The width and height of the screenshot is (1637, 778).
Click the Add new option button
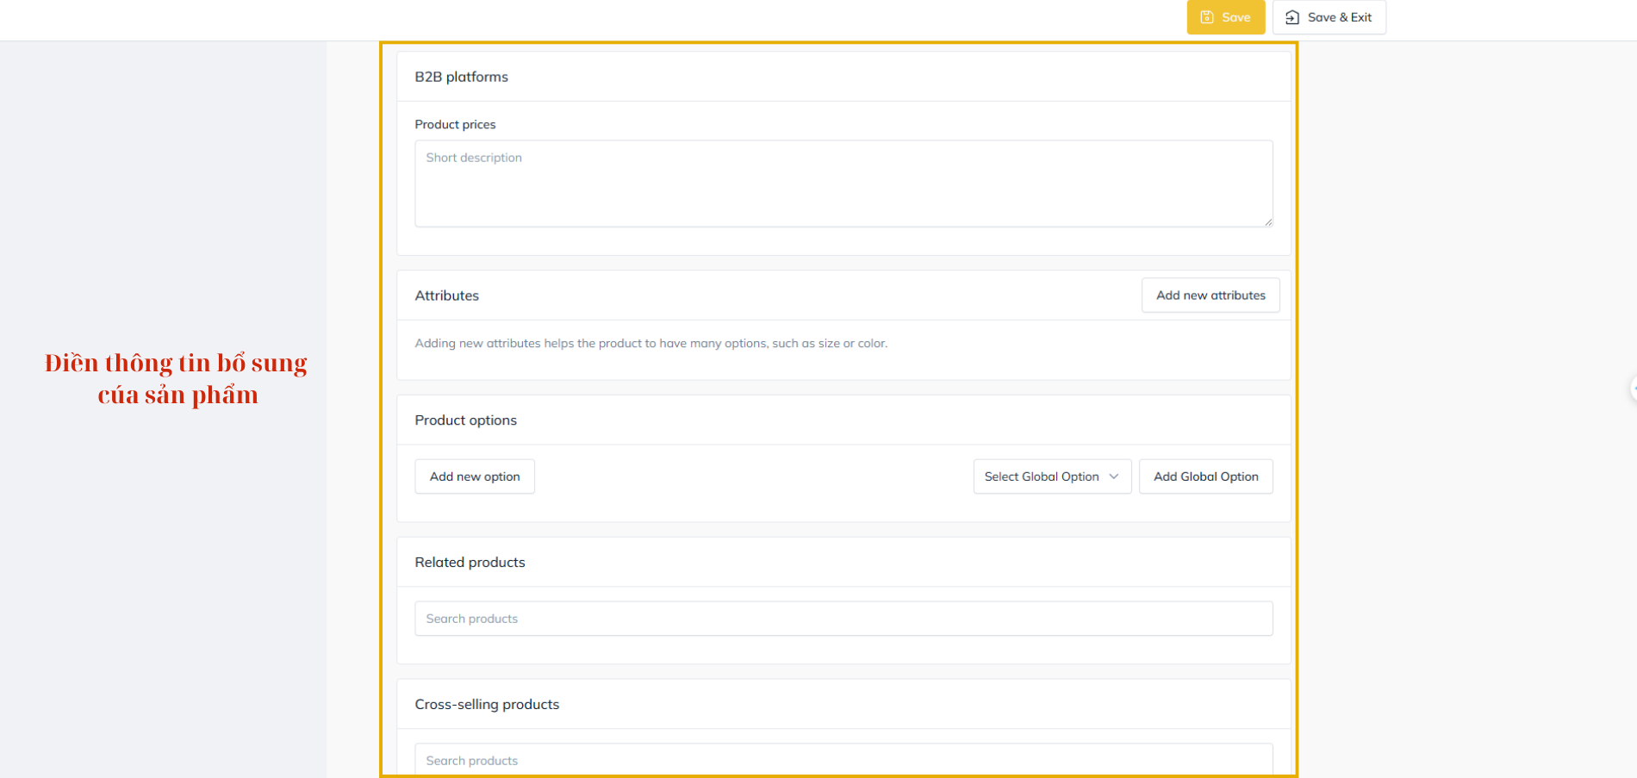[x=475, y=476]
